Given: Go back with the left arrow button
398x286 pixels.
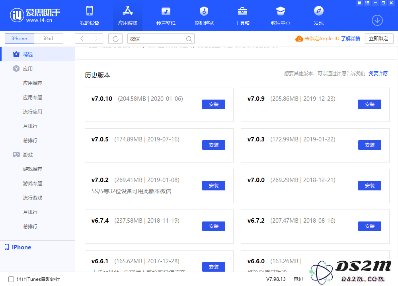Looking at the screenshot, I should (82, 39).
